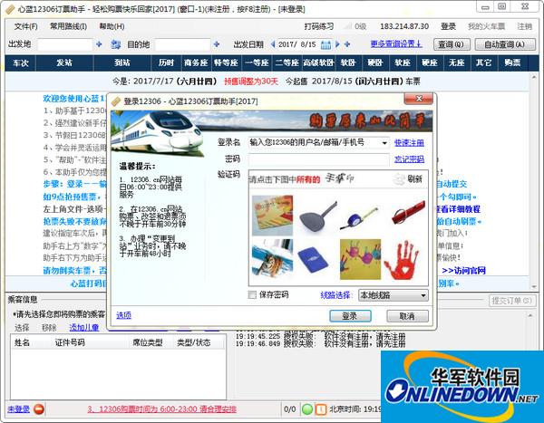The image size is (544, 423).
Task: Click the 未登录 status link
Action: coord(18,409)
